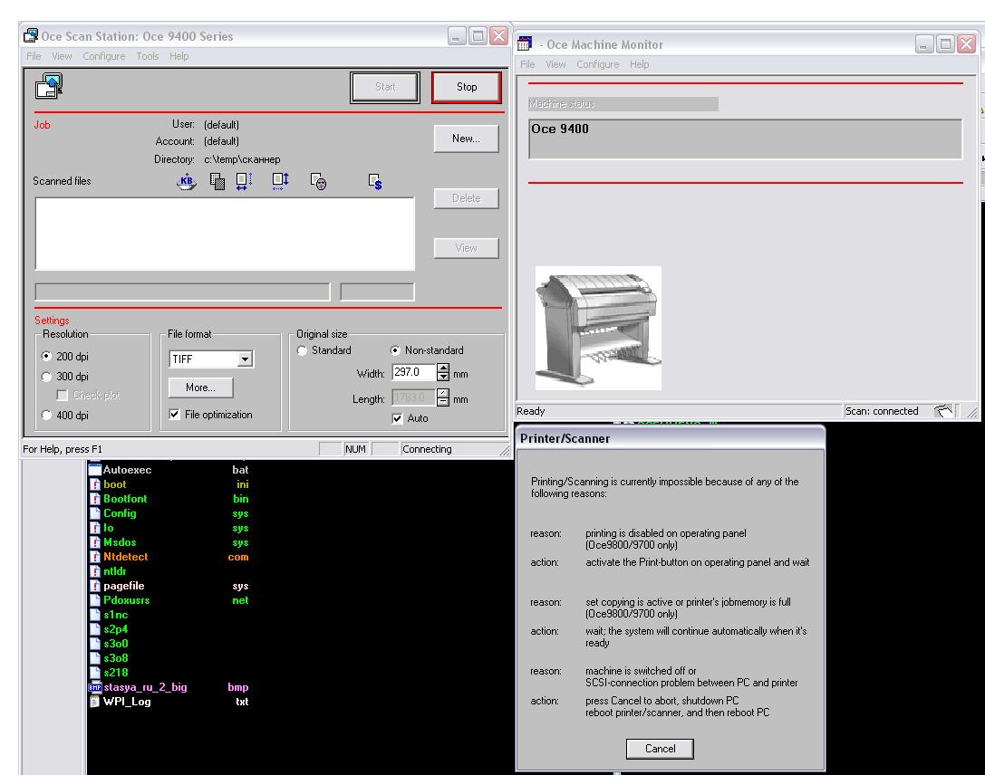Decrease Width with the down spinner
The height and width of the screenshot is (775, 985).
coord(443,378)
